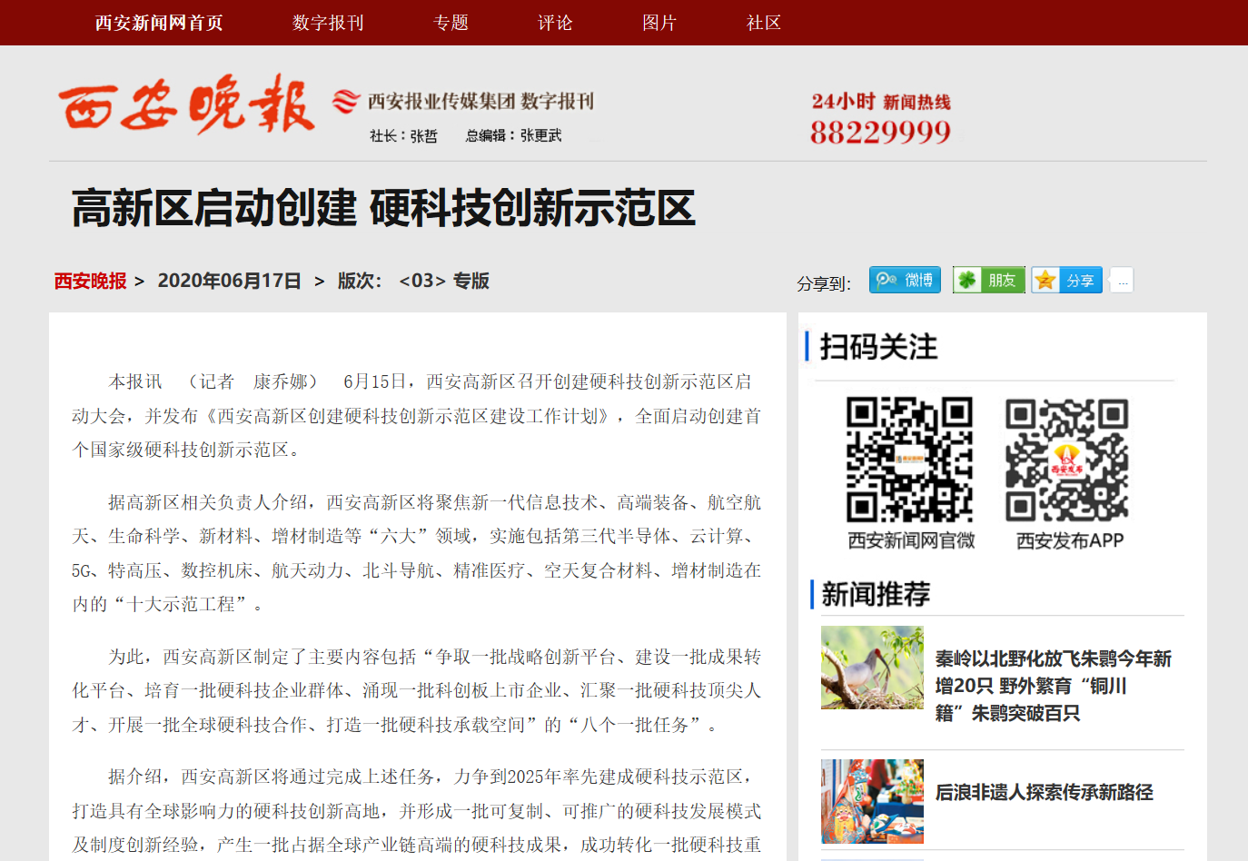1248x861 pixels.
Task: Open the <03> 专版 edition link
Action: [x=443, y=281]
